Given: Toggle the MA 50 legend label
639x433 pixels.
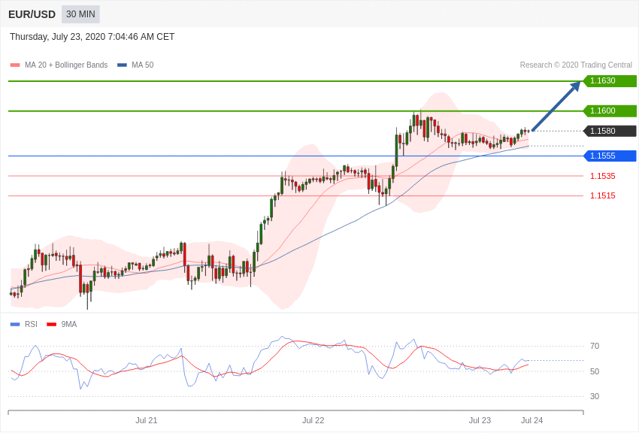Looking at the screenshot, I should (x=142, y=65).
